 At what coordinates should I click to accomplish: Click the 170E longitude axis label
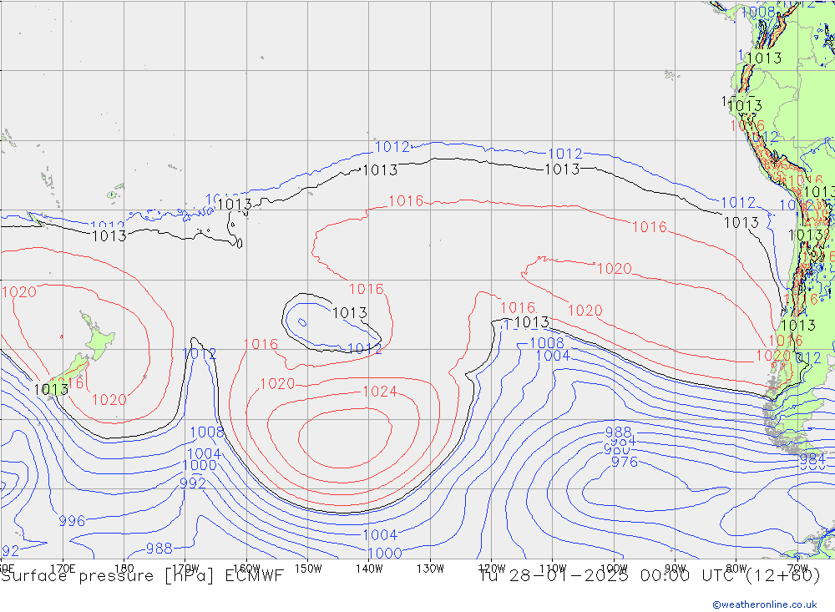[63, 569]
